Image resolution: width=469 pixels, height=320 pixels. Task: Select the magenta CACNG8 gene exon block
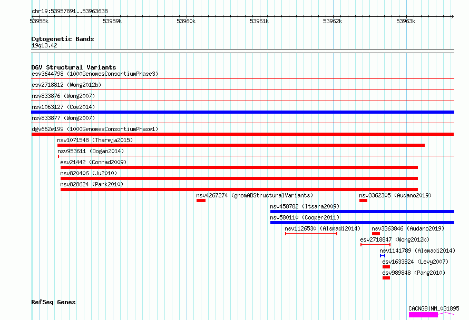pos(423,315)
